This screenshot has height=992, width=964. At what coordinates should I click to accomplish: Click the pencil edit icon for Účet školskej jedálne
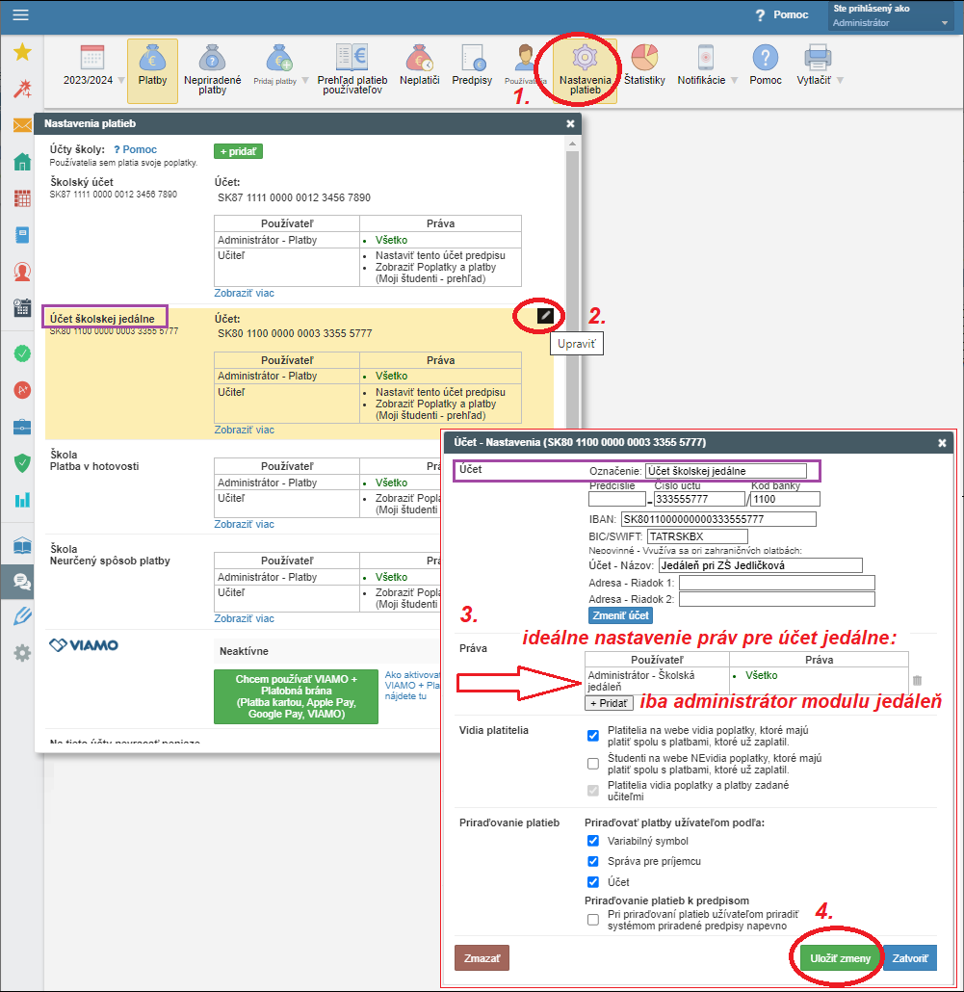click(545, 314)
